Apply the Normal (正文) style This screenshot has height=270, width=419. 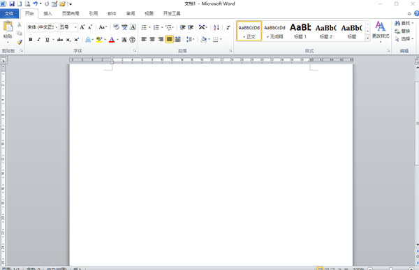coord(249,31)
